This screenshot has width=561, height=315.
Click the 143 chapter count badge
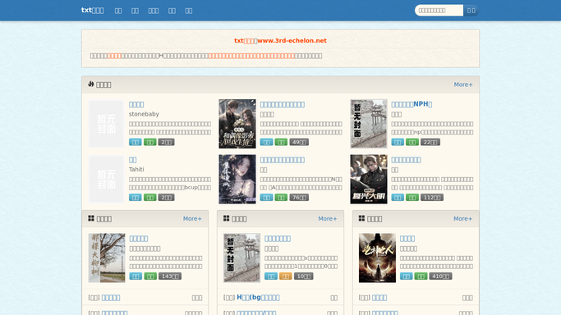[170, 276]
